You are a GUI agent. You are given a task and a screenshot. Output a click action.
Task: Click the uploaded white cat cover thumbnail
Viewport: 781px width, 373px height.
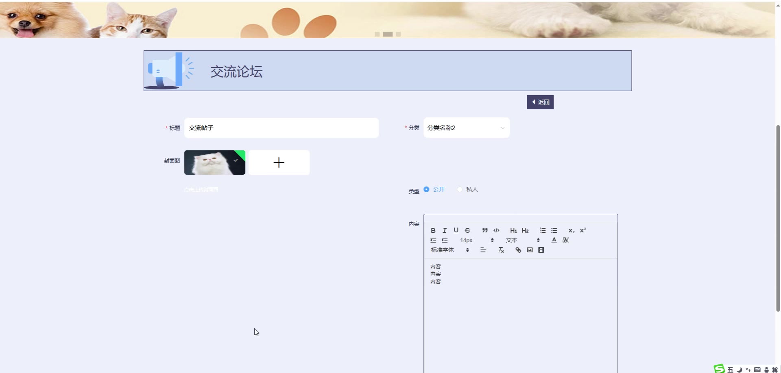click(x=215, y=163)
